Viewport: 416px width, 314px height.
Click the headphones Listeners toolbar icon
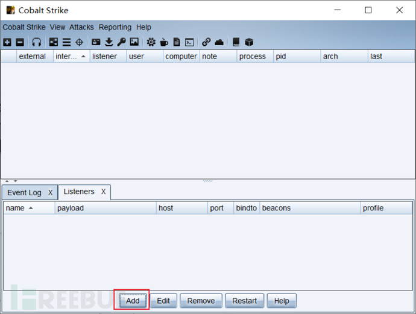click(x=37, y=42)
